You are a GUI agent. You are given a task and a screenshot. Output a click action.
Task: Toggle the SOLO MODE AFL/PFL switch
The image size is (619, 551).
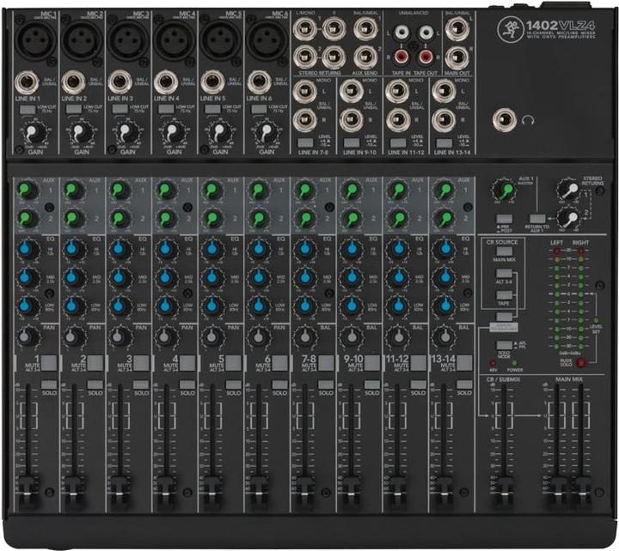pos(504,345)
